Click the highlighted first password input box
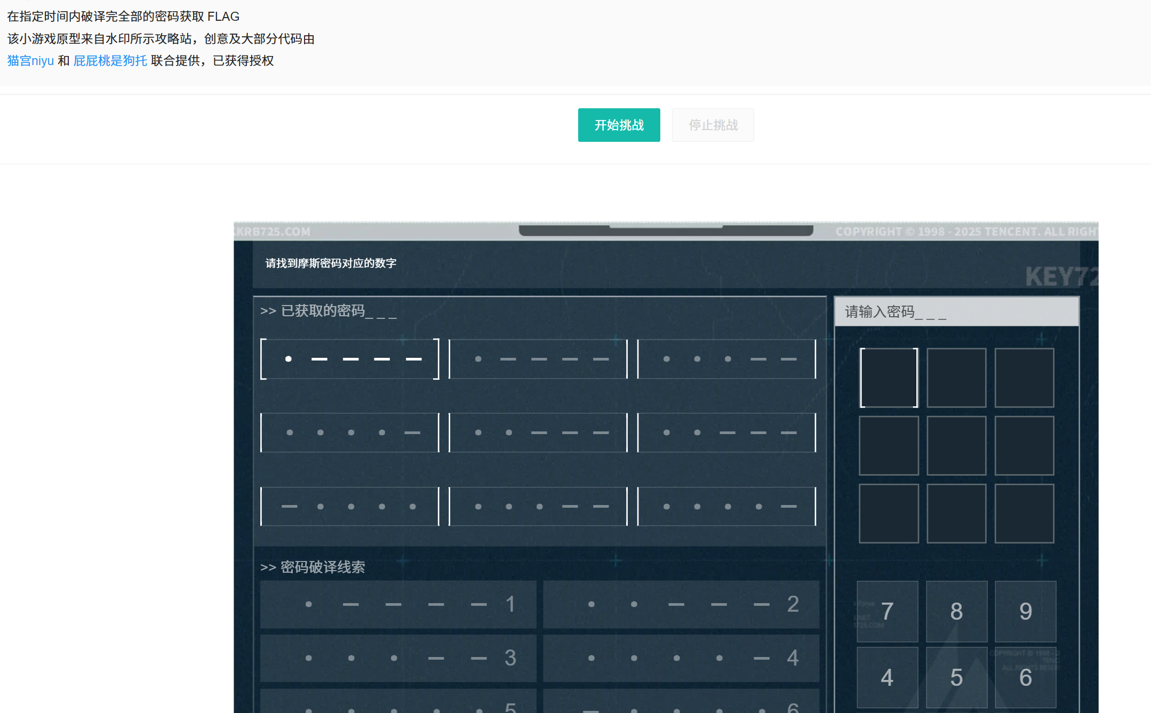The height and width of the screenshot is (713, 1151). coord(889,378)
